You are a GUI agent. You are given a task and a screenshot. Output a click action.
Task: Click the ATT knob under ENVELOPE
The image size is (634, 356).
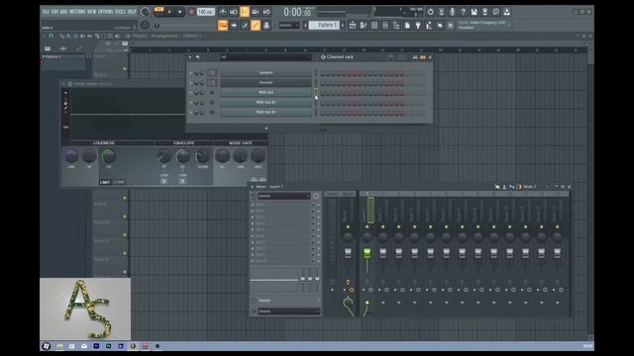(163, 156)
